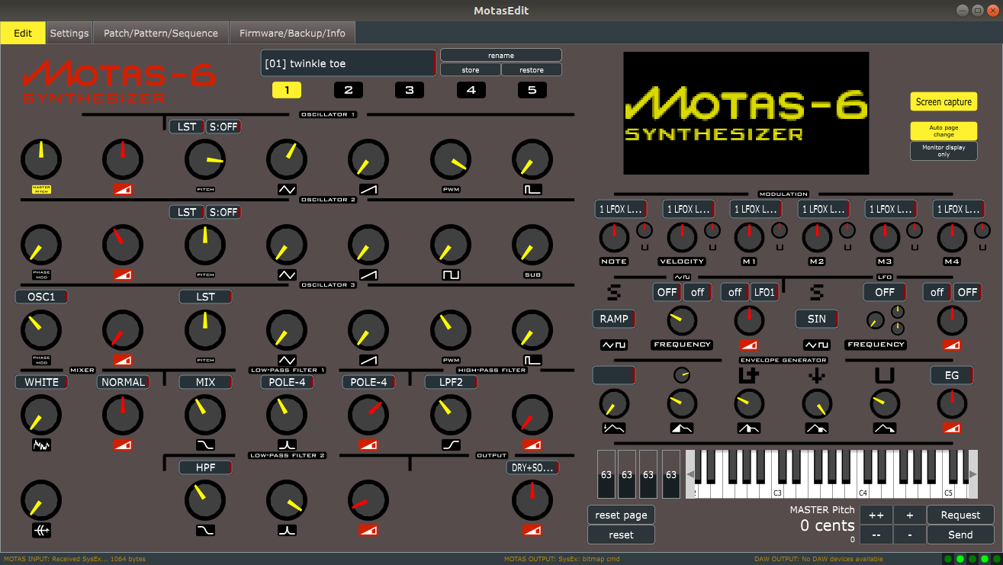The height and width of the screenshot is (565, 1003).
Task: Switch to page 5 button
Action: coord(532,90)
